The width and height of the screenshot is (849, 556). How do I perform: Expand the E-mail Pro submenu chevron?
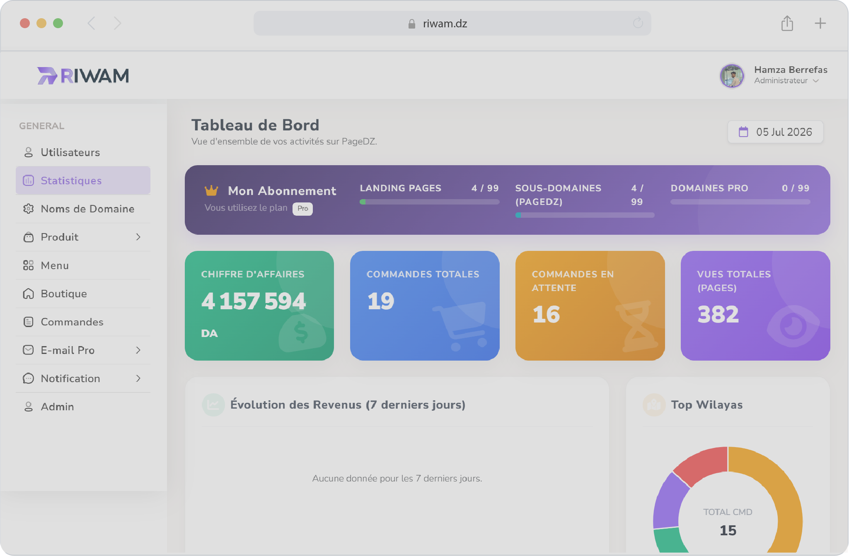[x=138, y=350]
